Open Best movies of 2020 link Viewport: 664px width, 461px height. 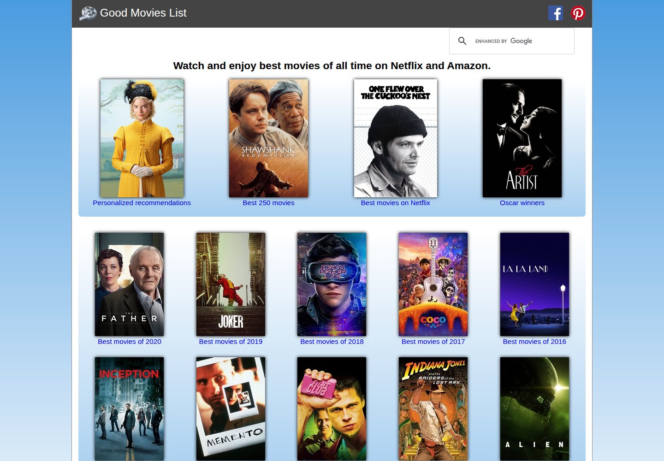point(130,342)
